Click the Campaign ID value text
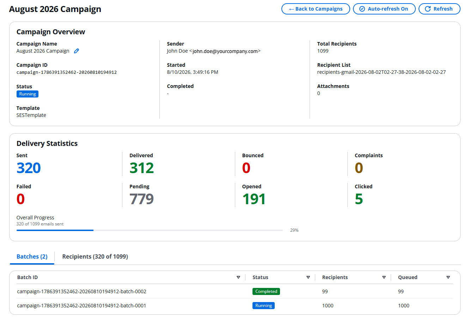The image size is (469, 319). (67, 72)
